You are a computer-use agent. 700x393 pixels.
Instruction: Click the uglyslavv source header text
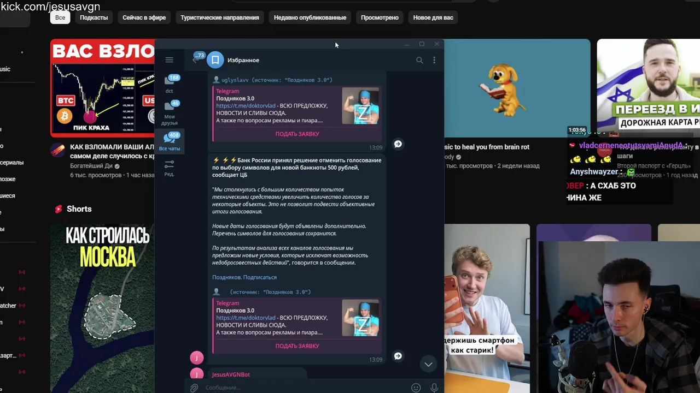click(x=272, y=80)
